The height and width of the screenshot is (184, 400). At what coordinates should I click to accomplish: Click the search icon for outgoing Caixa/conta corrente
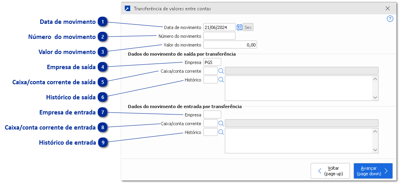(221, 71)
